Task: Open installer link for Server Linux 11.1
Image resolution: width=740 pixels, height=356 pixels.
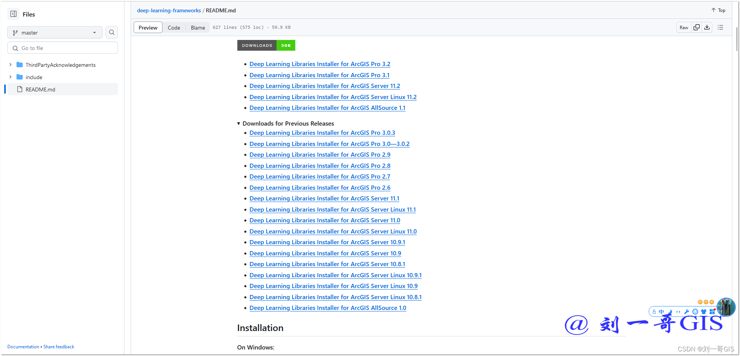Action: point(333,210)
